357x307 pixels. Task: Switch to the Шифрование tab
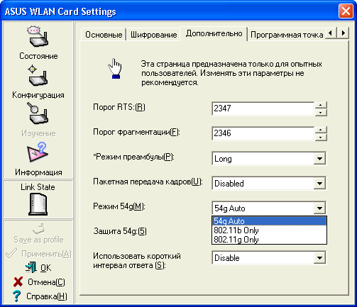pyautogui.click(x=153, y=35)
